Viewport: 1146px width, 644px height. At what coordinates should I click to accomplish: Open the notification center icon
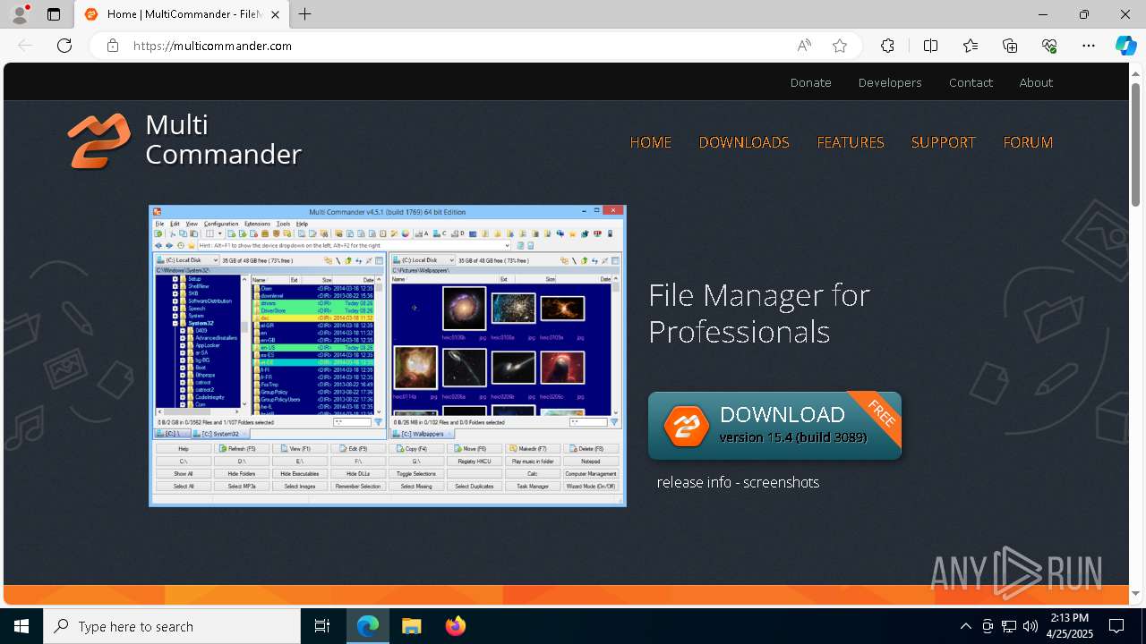1116,626
